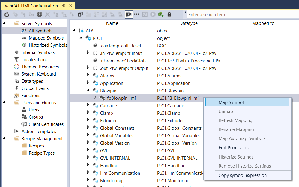Expand the Extruder symbol node
The width and height of the screenshot is (299, 187).
(88, 120)
